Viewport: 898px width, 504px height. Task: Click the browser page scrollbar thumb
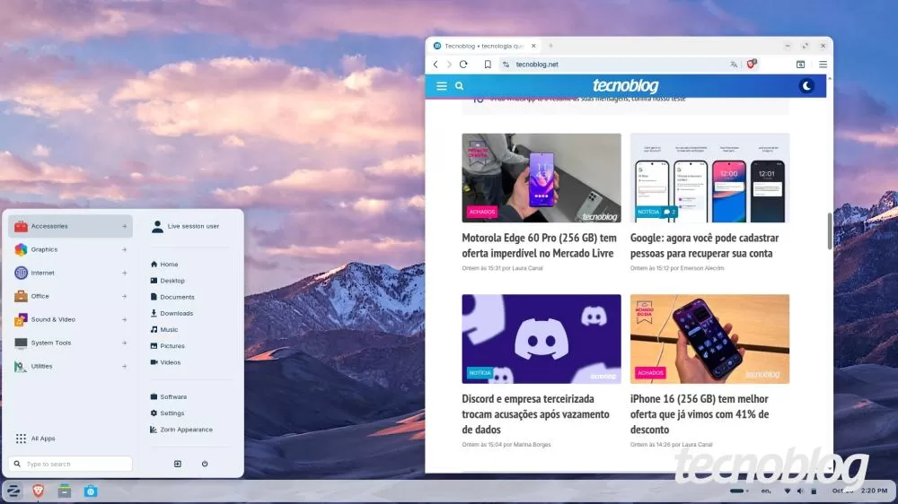(x=829, y=230)
